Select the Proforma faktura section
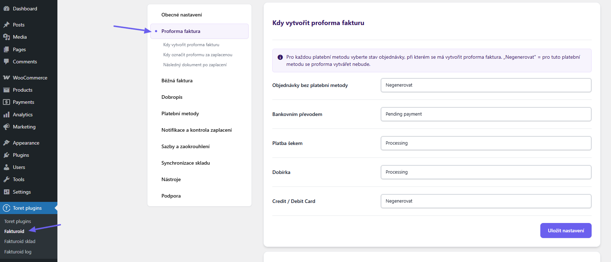Viewport: 611px width, 262px height. coord(199,31)
